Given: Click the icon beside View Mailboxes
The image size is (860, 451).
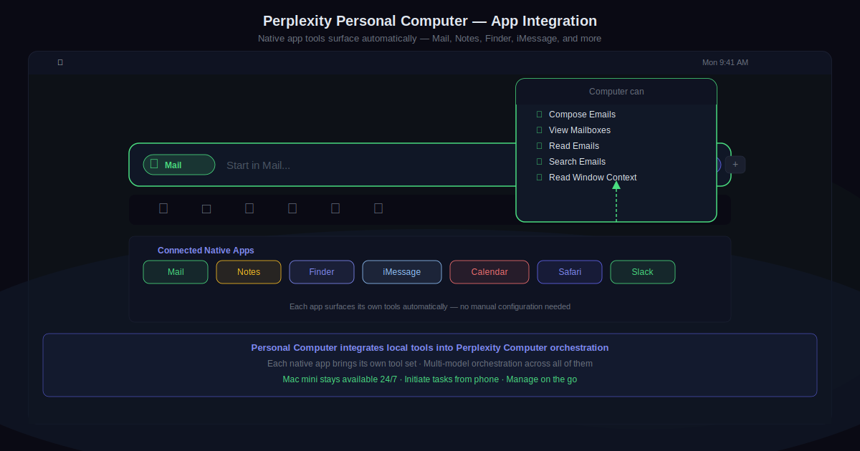Looking at the screenshot, I should (x=539, y=130).
